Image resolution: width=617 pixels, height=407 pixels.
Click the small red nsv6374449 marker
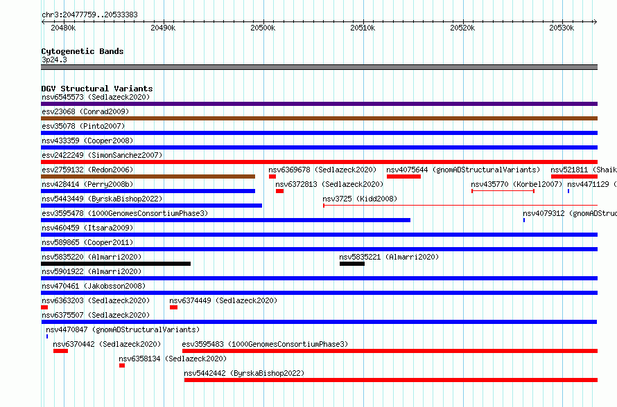[173, 307]
